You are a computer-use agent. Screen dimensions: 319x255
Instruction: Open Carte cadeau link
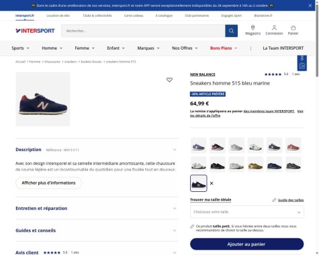(134, 15)
